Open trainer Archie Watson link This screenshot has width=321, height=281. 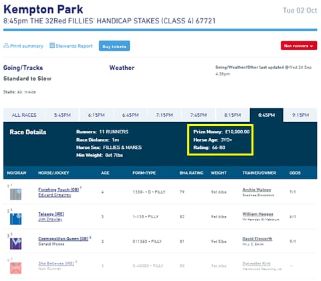tap(257, 190)
